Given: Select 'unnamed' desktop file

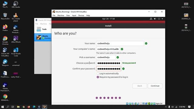Looking at the screenshot, I should (16, 63).
